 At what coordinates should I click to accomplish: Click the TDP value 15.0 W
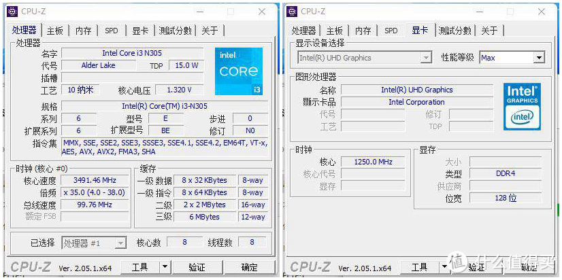tap(186, 65)
